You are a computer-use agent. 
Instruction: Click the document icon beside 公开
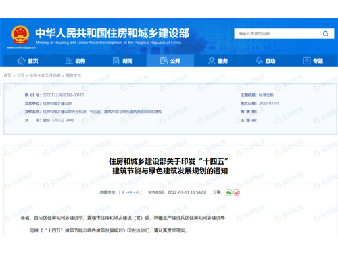164,61
